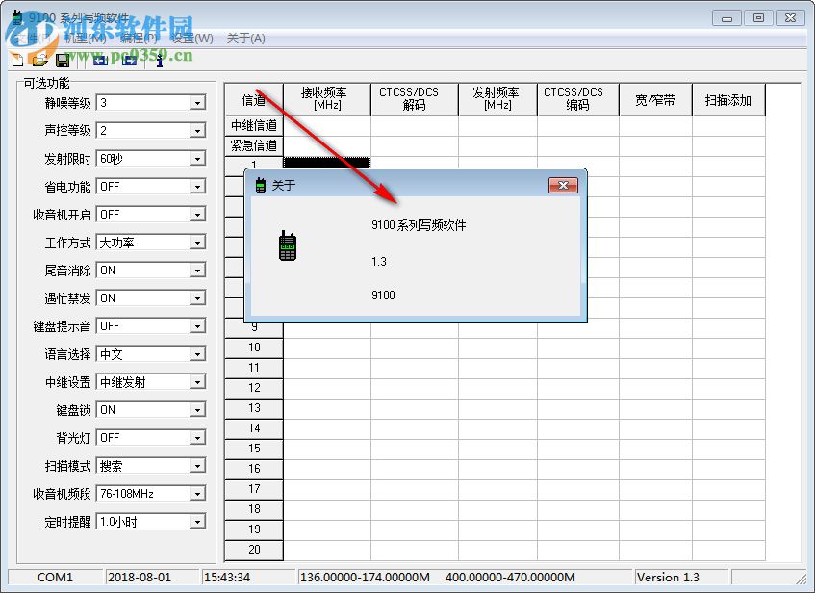Click the 信道 column header
Image resolution: width=815 pixels, height=593 pixels.
coord(254,99)
